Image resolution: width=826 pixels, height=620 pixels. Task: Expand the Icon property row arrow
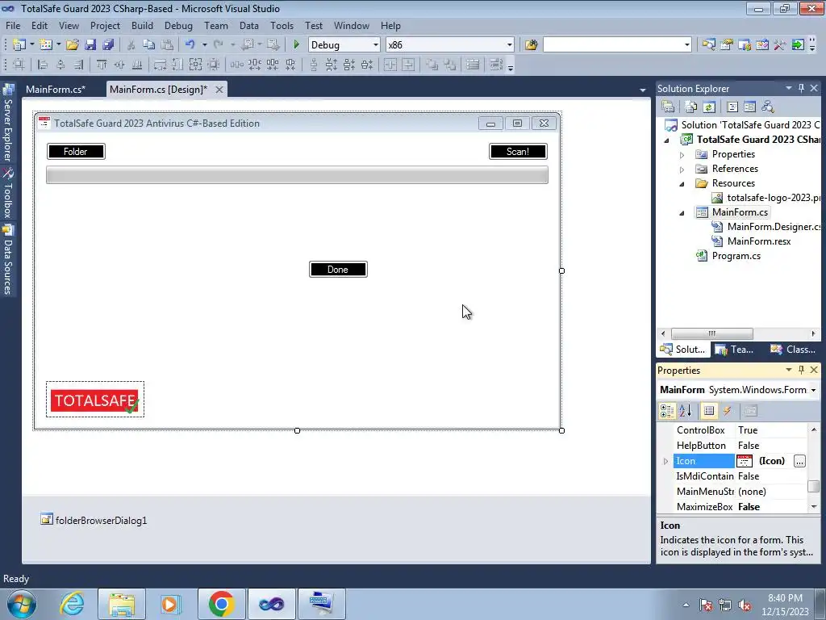tap(665, 461)
